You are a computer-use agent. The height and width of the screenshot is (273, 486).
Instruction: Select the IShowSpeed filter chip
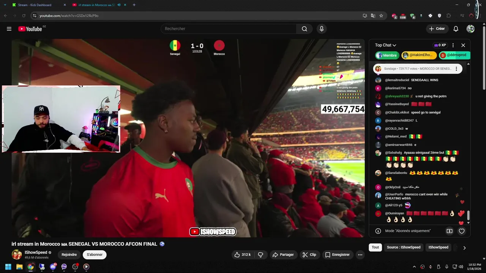coord(438,247)
